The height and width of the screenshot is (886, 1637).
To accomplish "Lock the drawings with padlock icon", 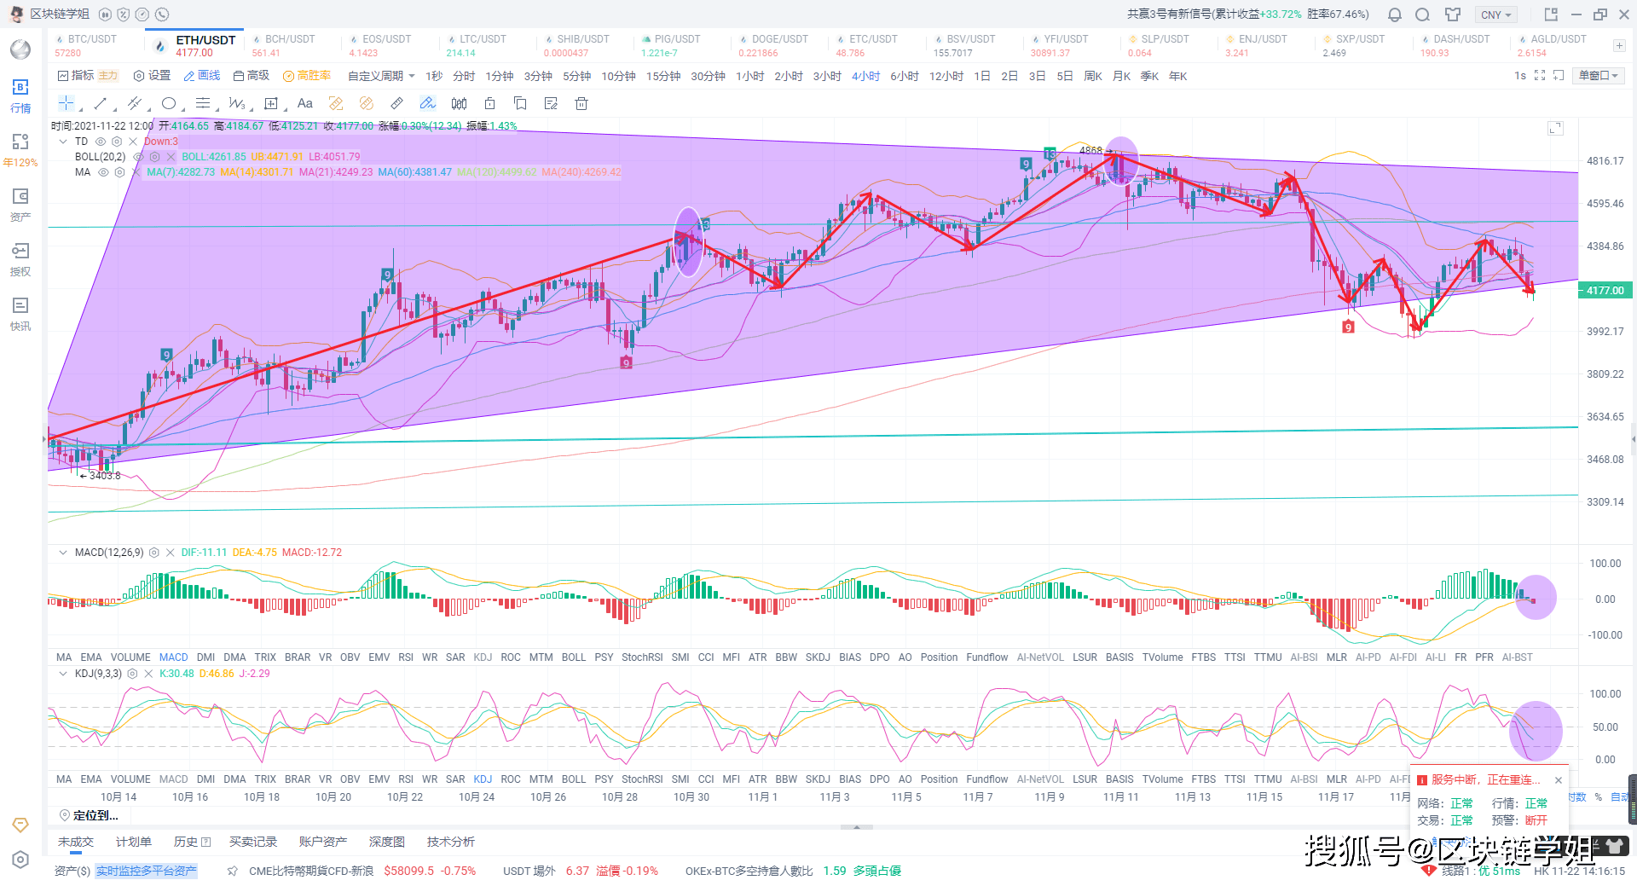I will click(489, 103).
